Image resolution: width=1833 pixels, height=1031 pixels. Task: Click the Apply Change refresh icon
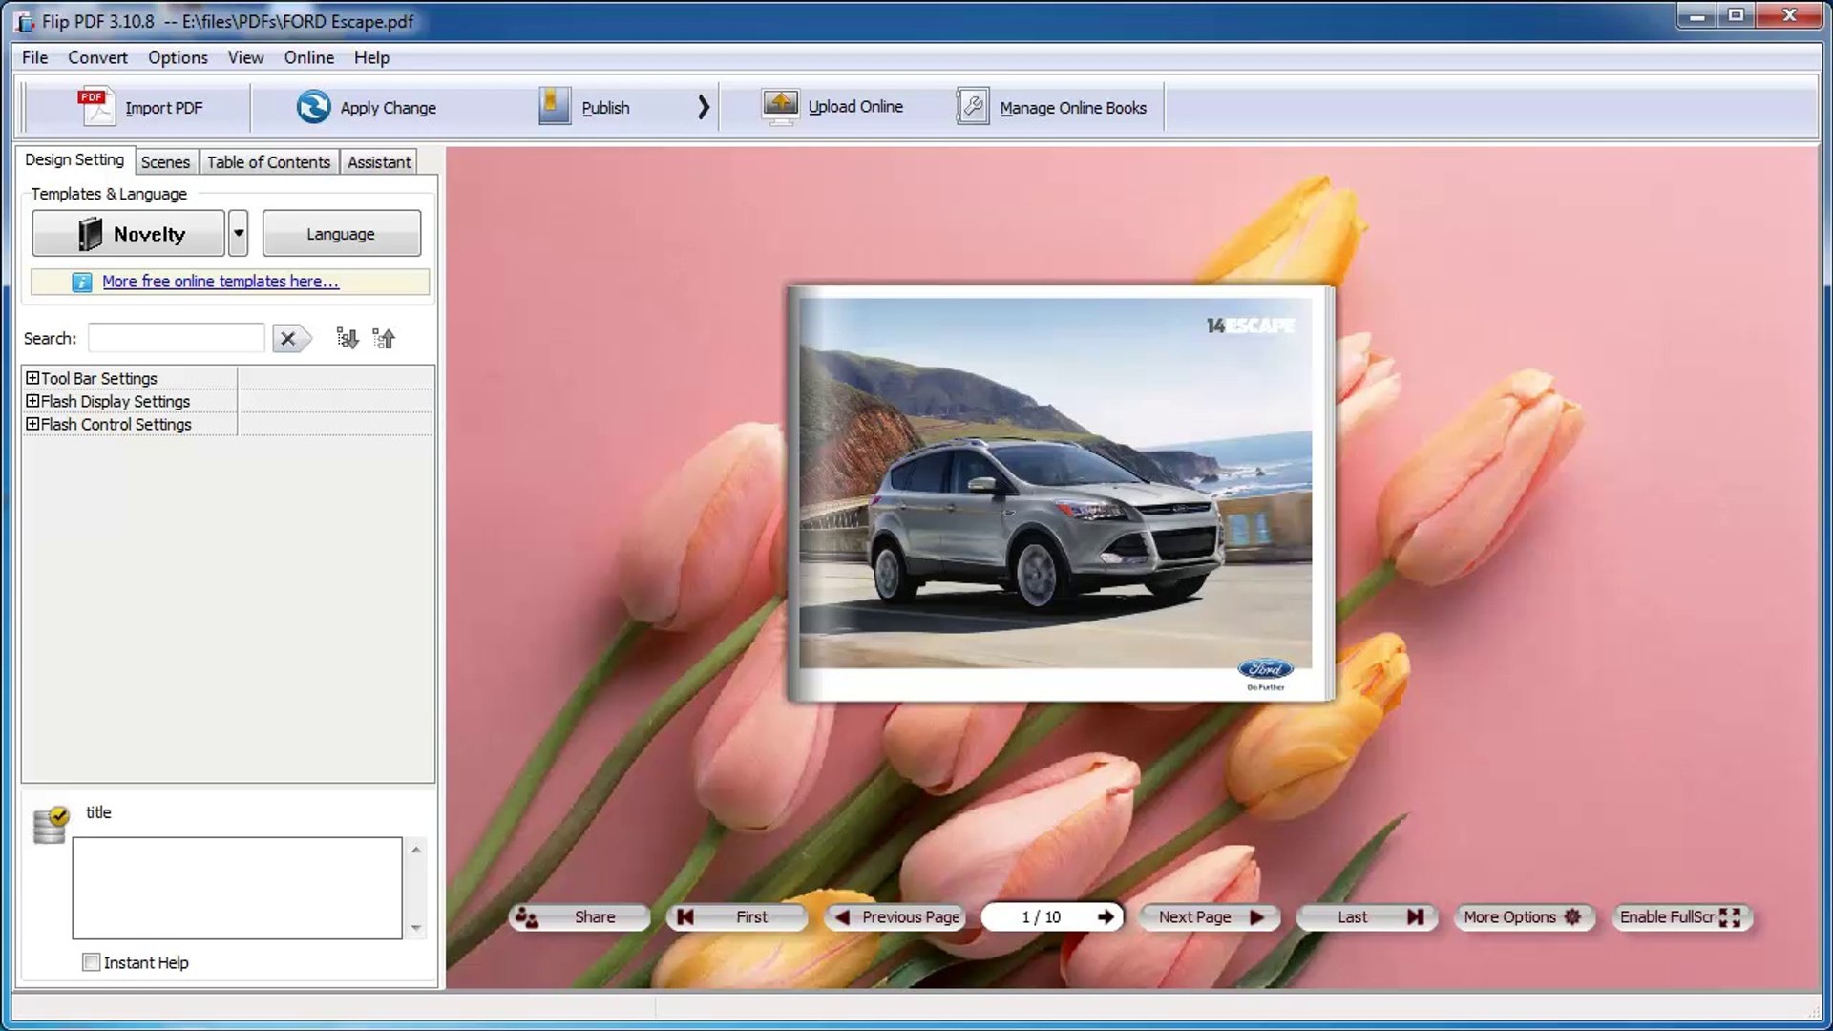tap(313, 107)
